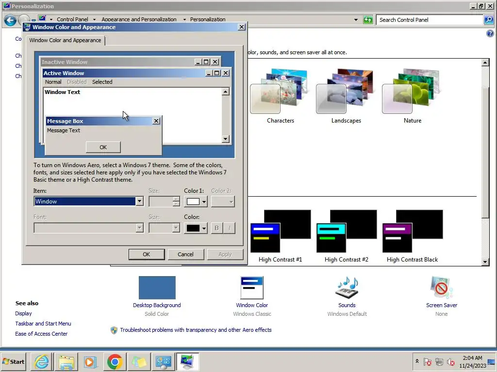Click the theme list scroll down arrow
Viewport: 497px width, 372px height.
point(485,262)
